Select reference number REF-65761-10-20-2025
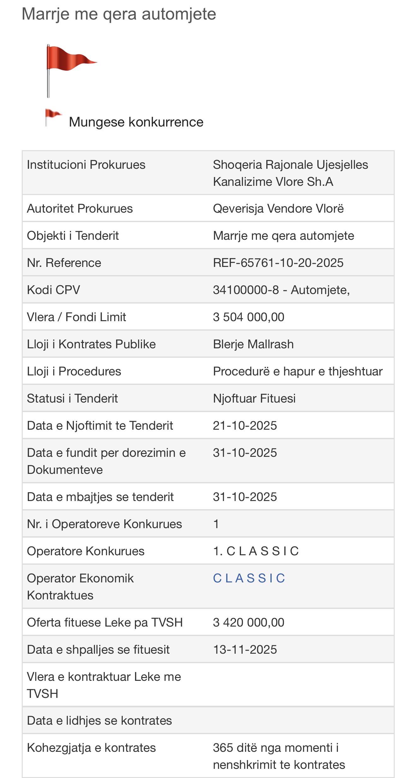 click(x=278, y=263)
